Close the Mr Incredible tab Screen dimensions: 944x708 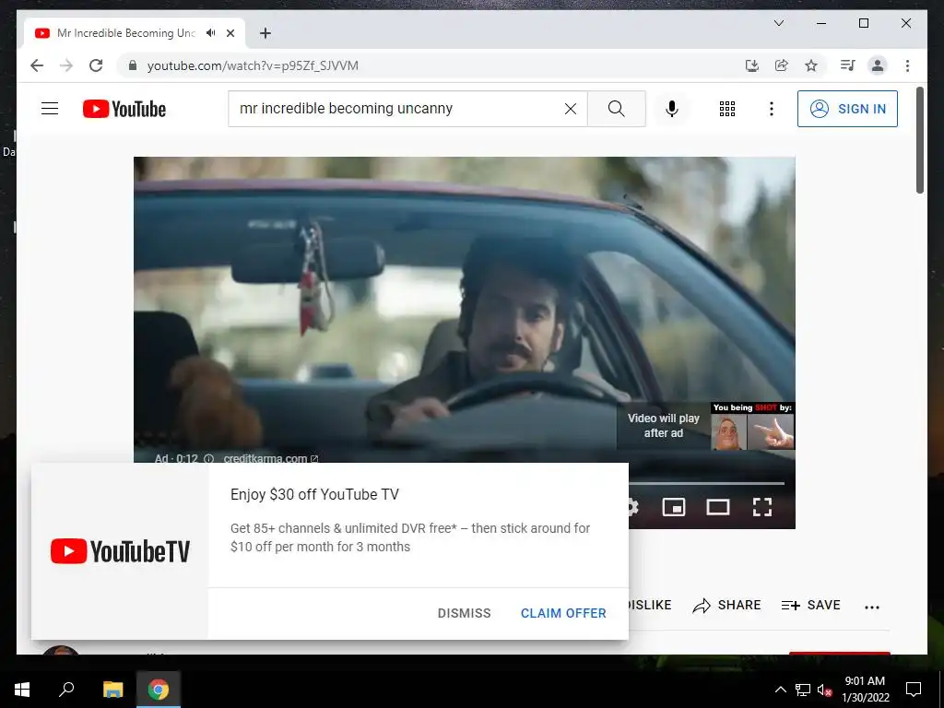(230, 33)
